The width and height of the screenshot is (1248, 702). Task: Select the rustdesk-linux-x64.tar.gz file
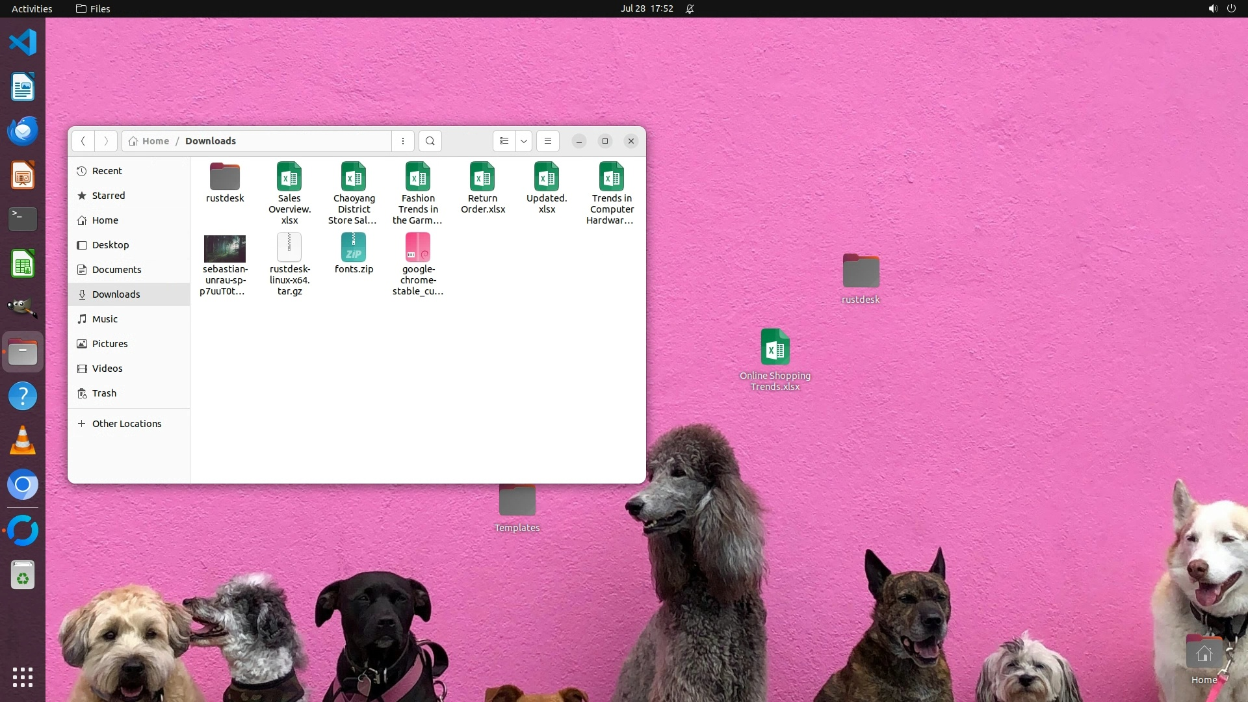[x=289, y=248]
